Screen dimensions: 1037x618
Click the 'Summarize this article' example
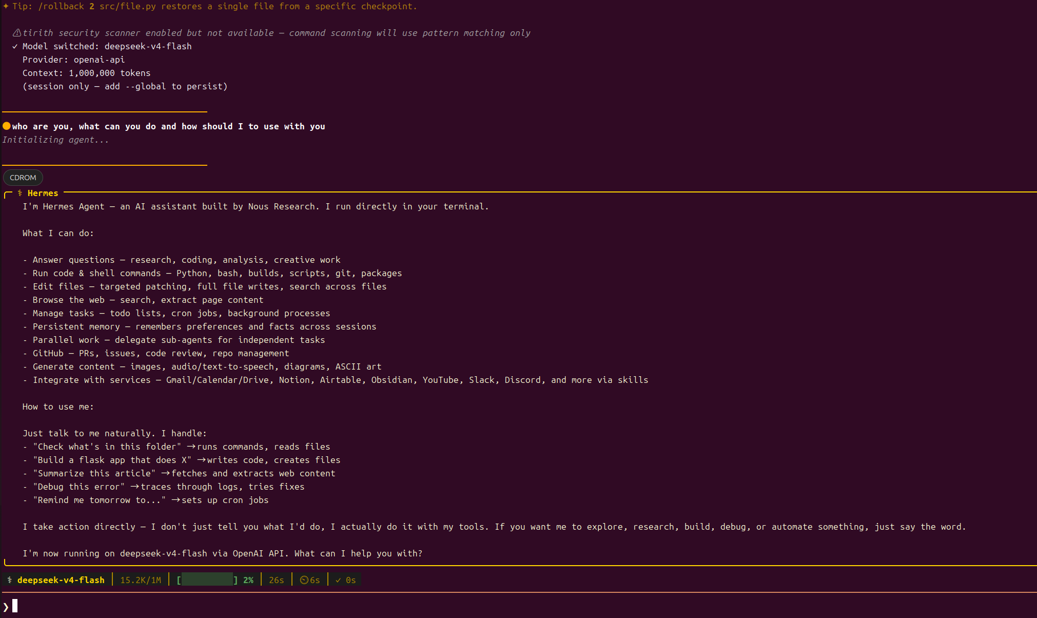pos(179,473)
